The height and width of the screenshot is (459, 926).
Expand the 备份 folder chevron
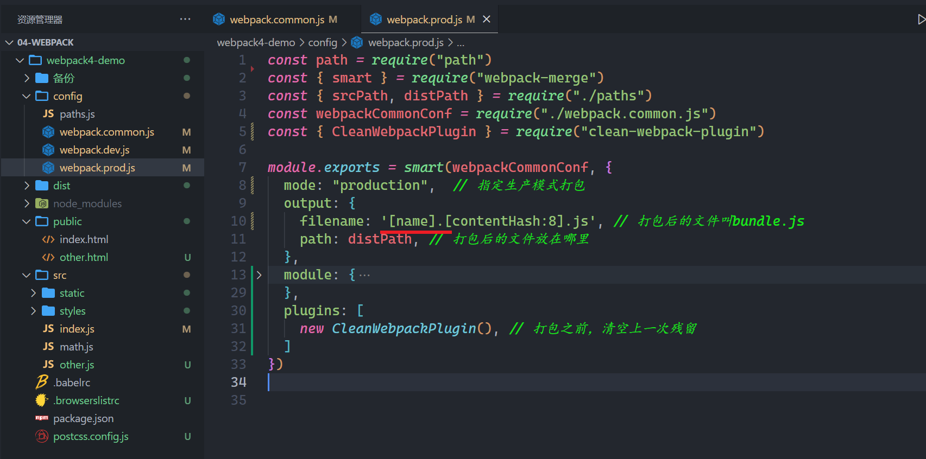(x=27, y=78)
